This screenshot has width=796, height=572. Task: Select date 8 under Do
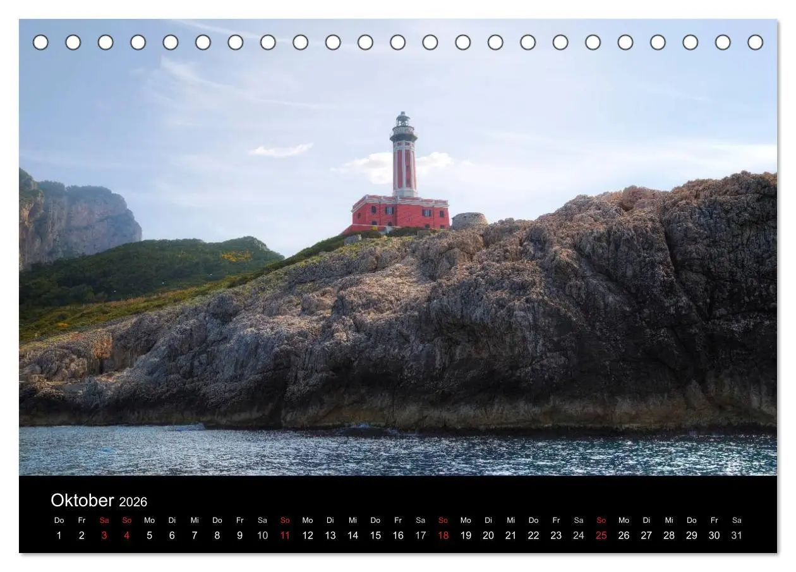217,535
